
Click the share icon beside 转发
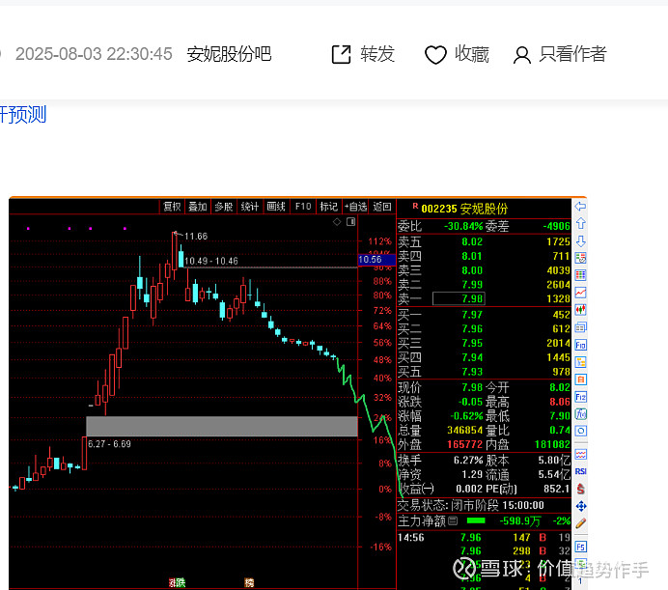coord(342,55)
